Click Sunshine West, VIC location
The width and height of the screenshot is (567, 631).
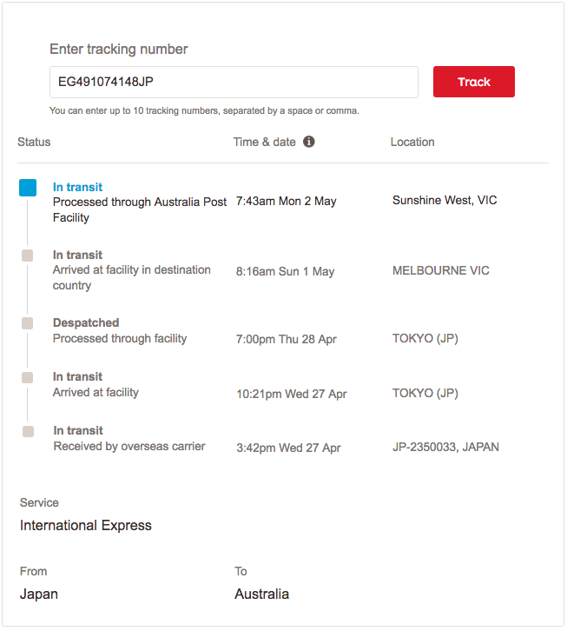point(445,200)
